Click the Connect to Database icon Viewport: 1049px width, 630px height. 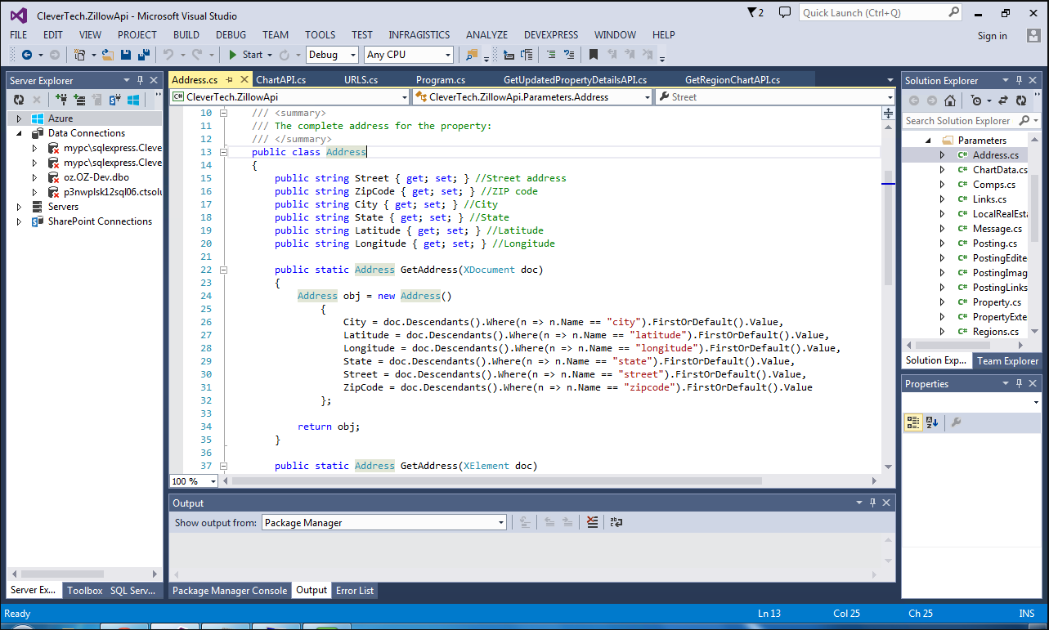click(x=61, y=100)
